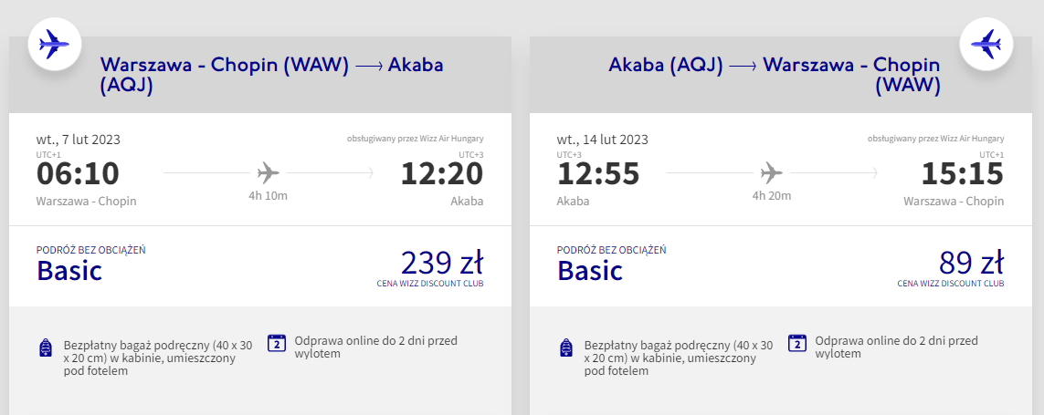Click the 12:55 departure time from Akaba
1044x415 pixels.
(598, 174)
